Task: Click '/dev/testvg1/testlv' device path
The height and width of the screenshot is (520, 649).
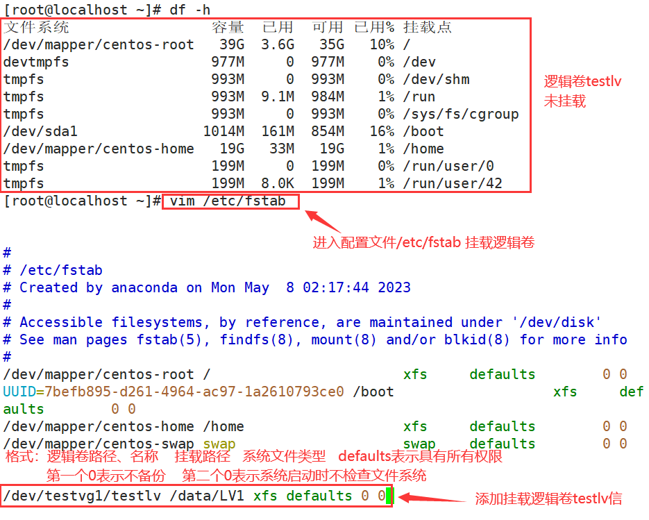Action: [82, 496]
